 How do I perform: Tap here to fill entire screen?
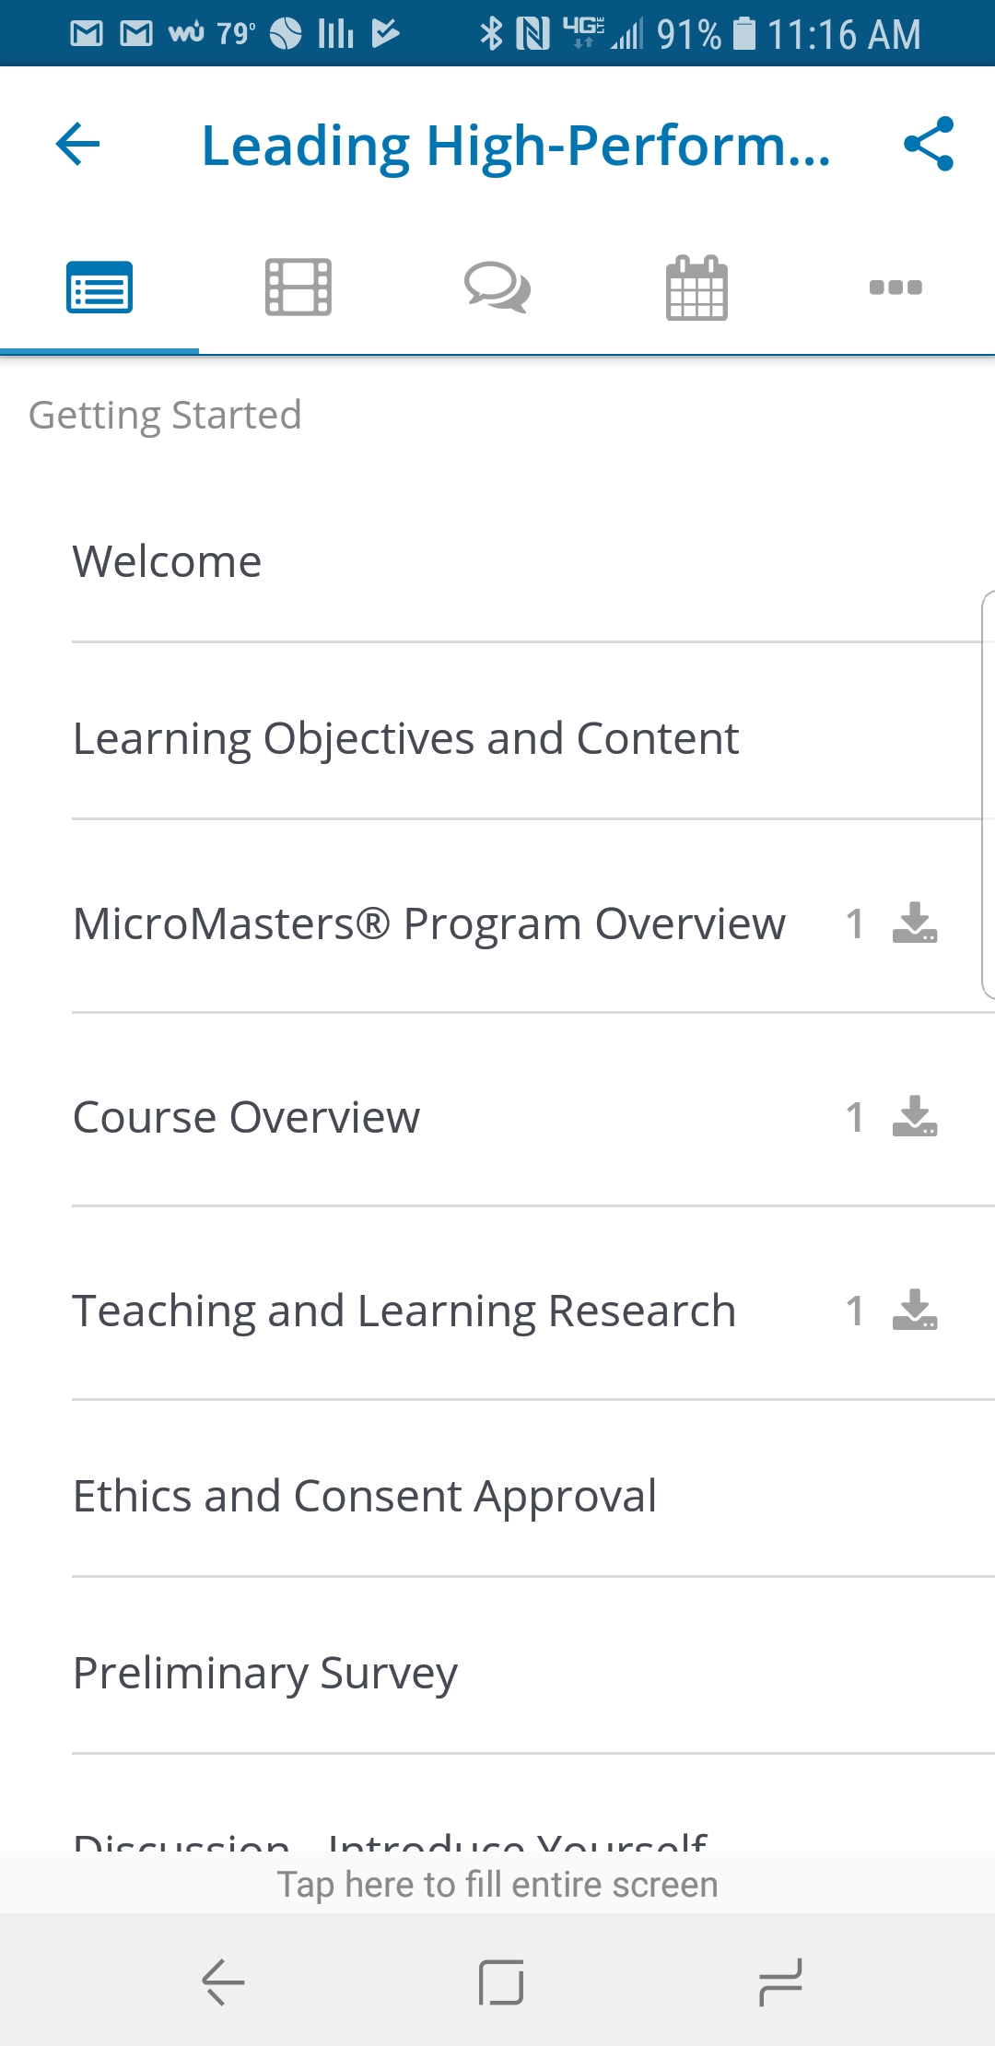pyautogui.click(x=497, y=1883)
